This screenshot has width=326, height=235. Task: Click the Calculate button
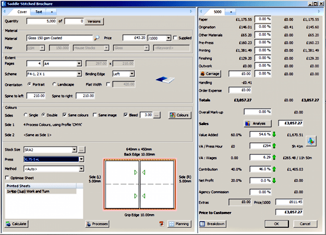click(x=16, y=224)
